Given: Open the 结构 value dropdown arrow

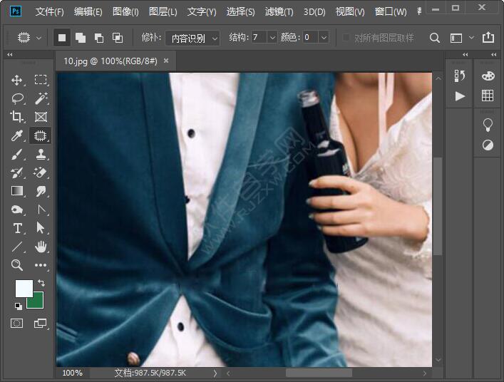Looking at the screenshot, I should 272,38.
